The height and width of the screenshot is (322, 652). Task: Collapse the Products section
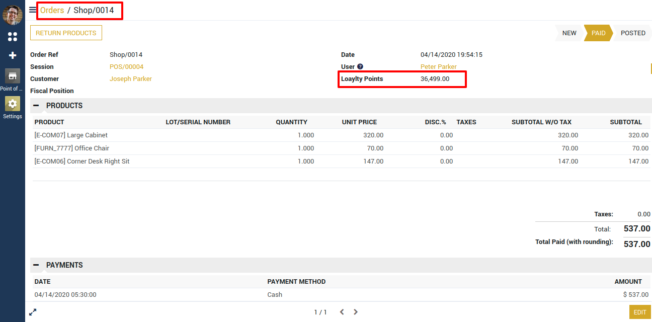pos(36,106)
